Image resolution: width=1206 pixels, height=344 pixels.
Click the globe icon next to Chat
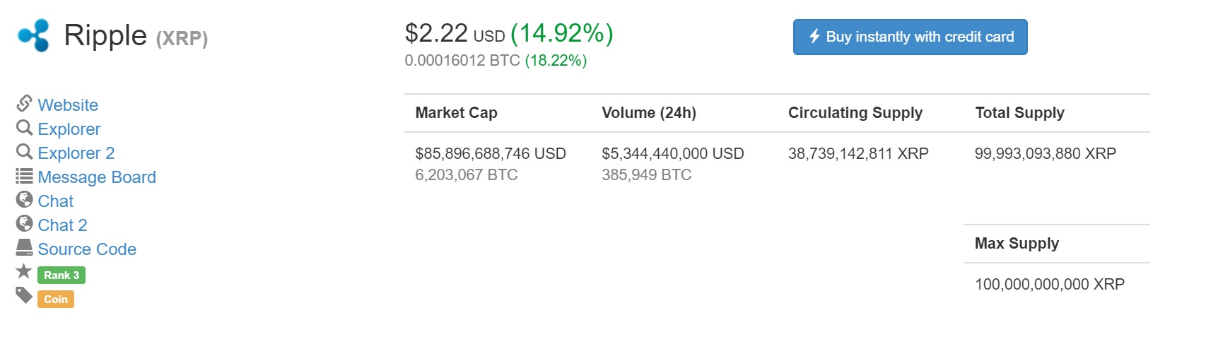[24, 200]
